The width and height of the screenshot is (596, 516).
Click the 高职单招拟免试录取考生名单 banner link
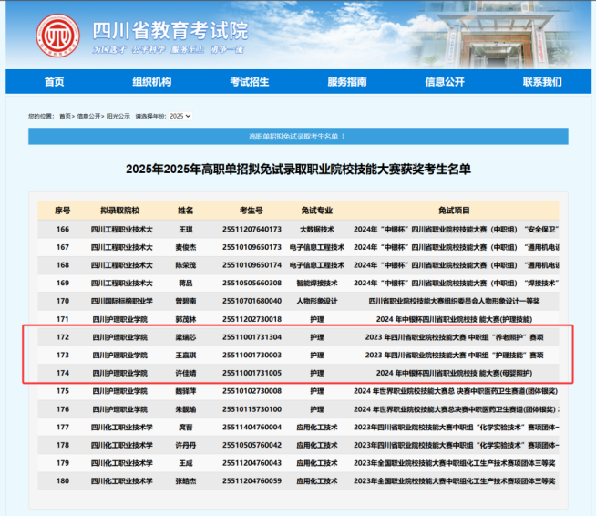[293, 137]
